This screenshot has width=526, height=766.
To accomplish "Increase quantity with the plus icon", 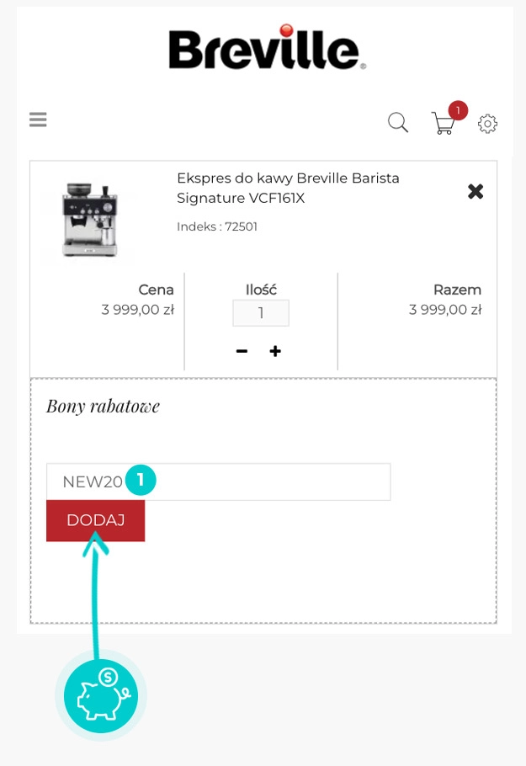I will pyautogui.click(x=275, y=351).
